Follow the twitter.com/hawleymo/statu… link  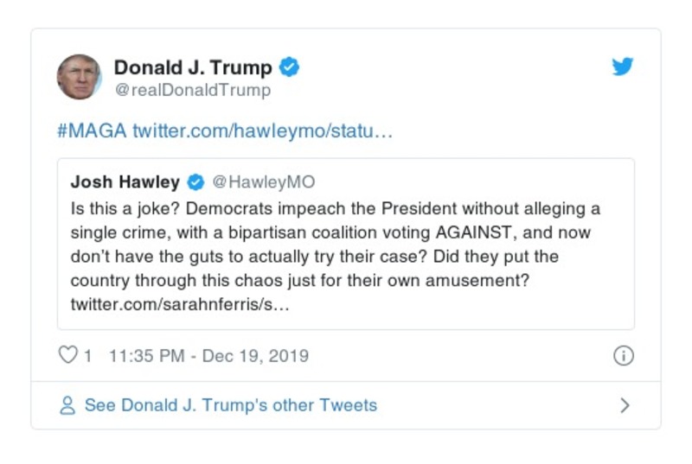263,133
